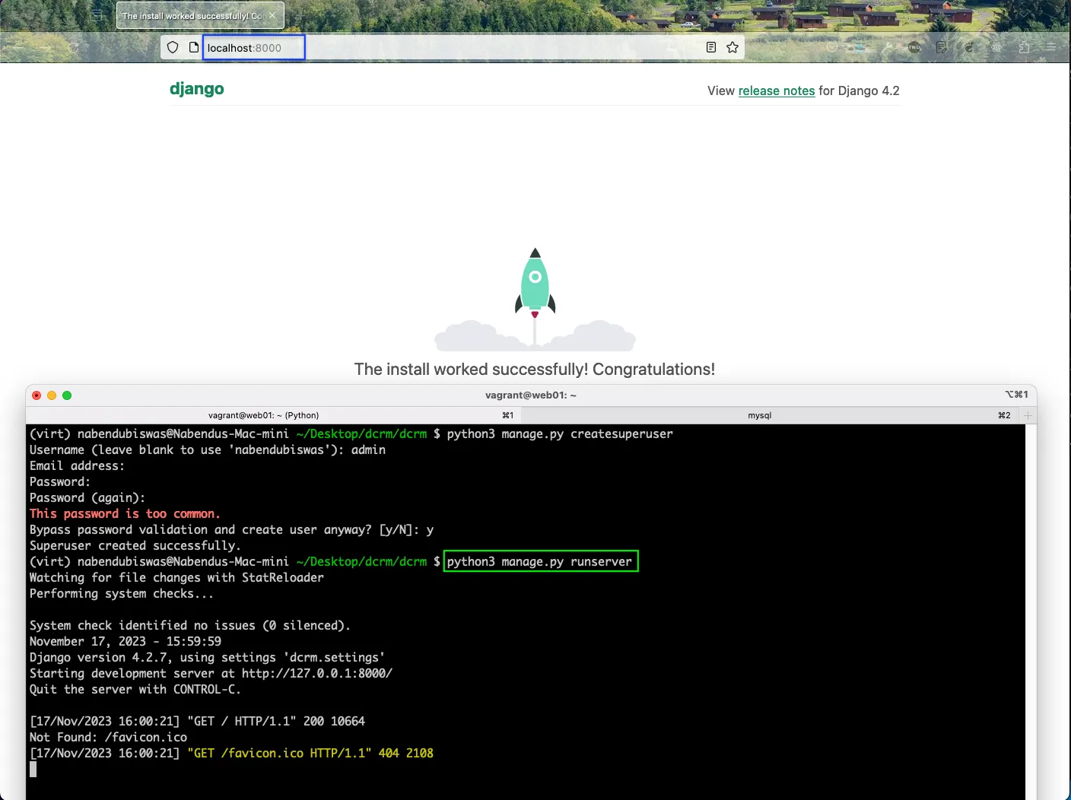Add a new terminal tab with plus
The height and width of the screenshot is (800, 1071).
click(1028, 415)
